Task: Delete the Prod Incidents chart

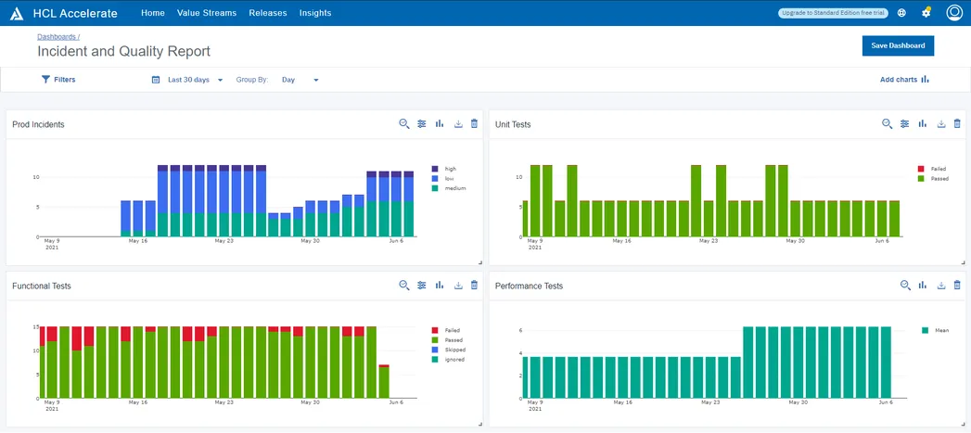Action: click(475, 124)
